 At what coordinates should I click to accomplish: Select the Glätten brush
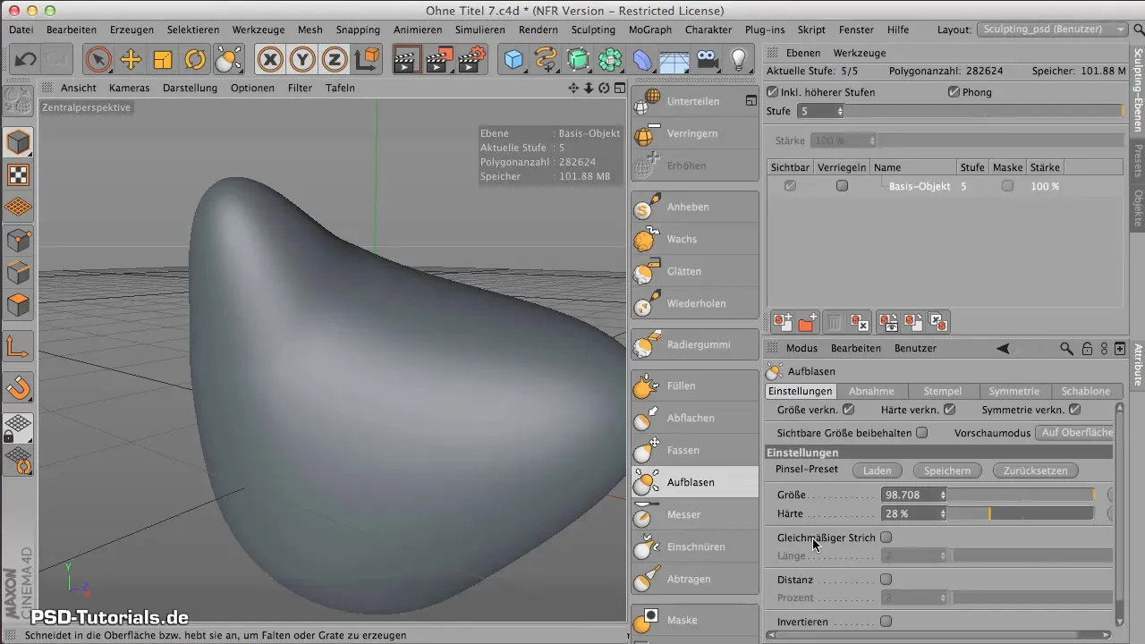pyautogui.click(x=695, y=271)
